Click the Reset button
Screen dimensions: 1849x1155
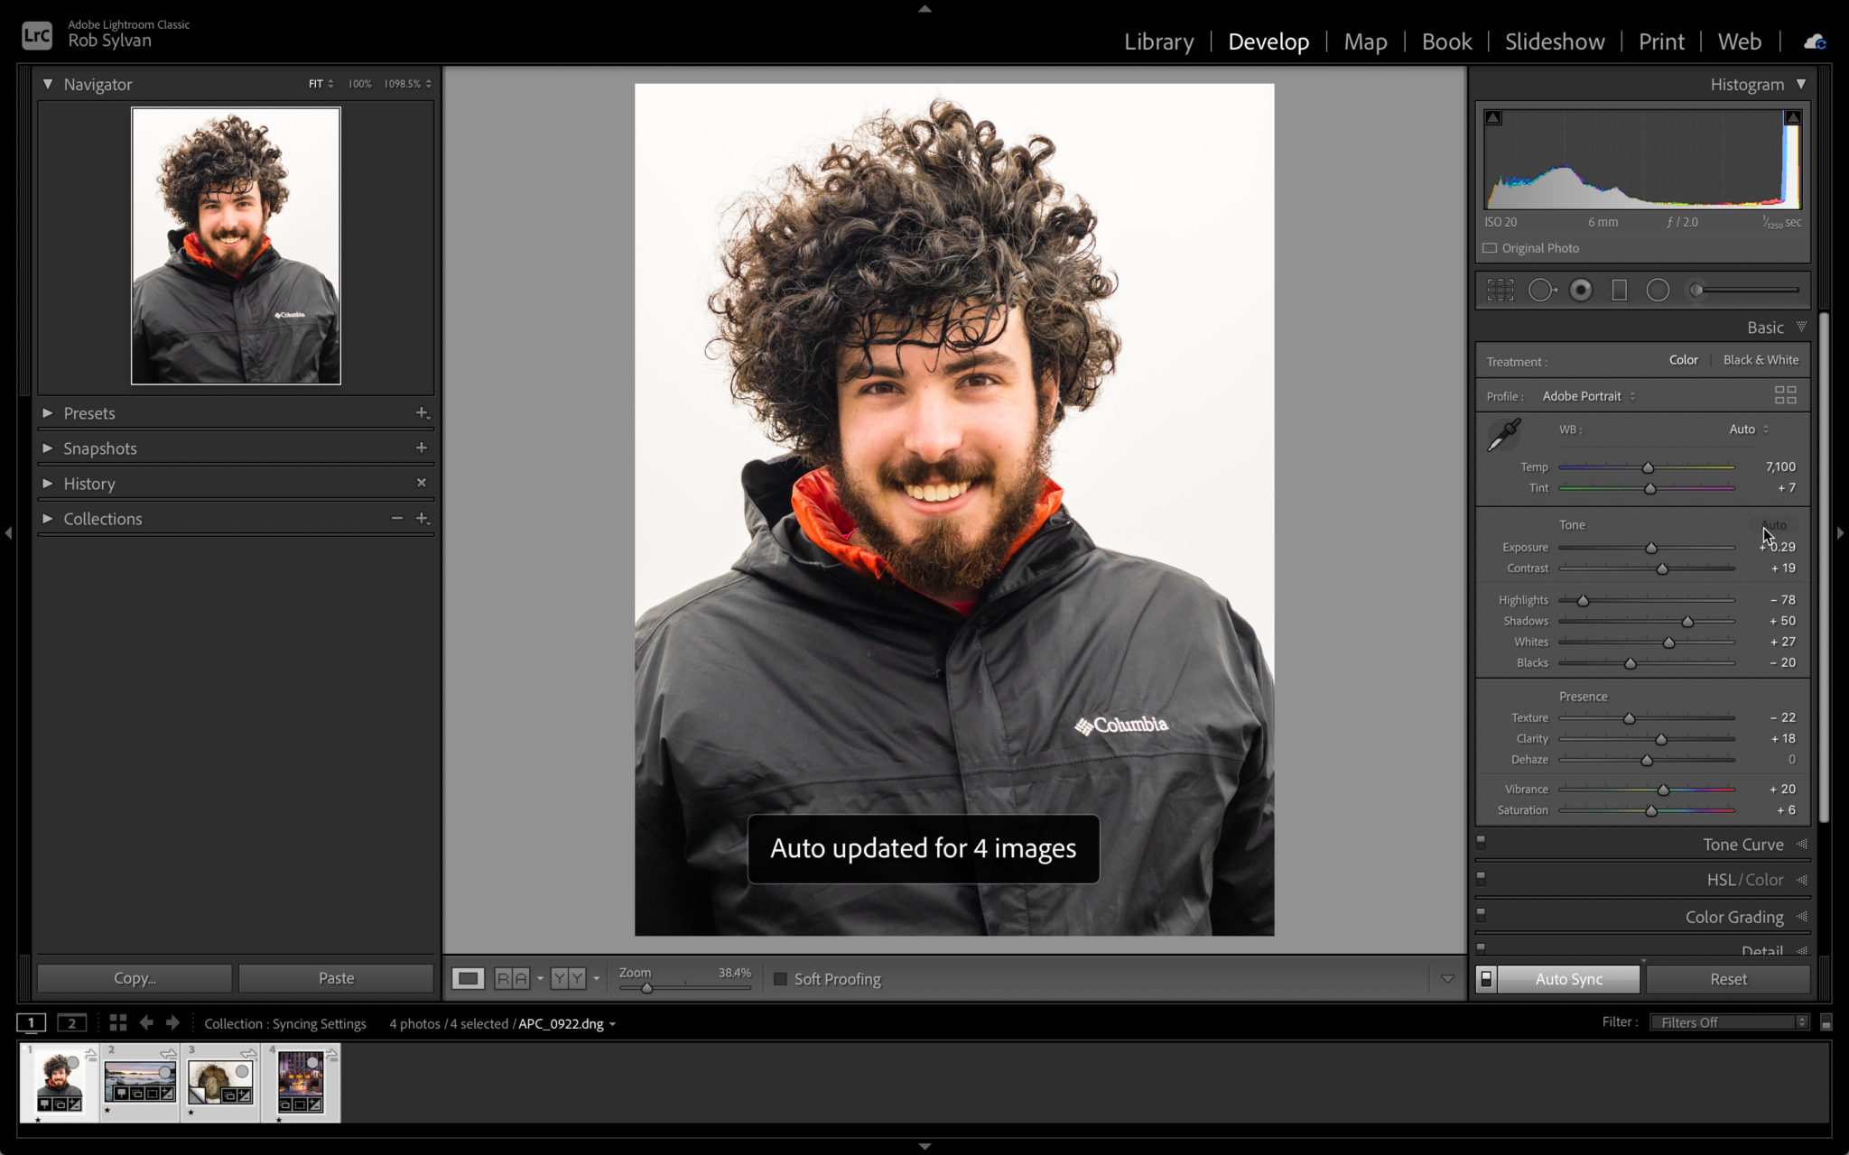1726,978
